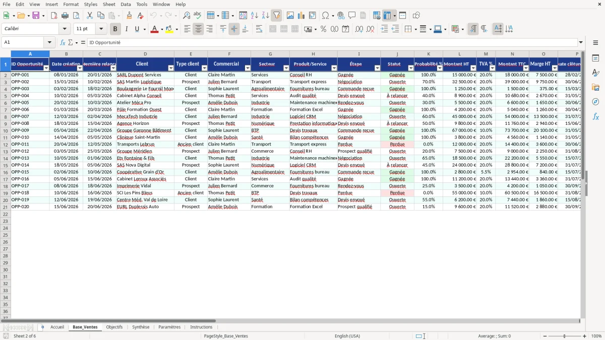The height and width of the screenshot is (340, 605).
Task: Open the Commercial column filter dropdown
Action: [247, 68]
